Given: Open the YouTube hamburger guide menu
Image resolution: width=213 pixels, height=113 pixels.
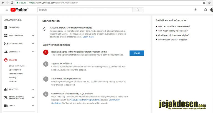Looking at the screenshot, I should pos(7,10).
